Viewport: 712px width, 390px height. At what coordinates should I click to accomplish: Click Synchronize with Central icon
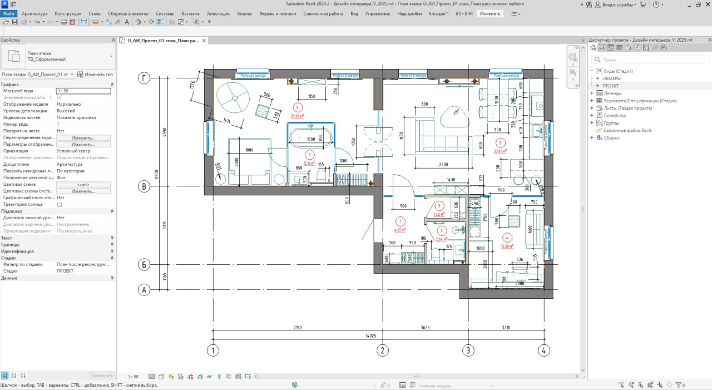click(72, 21)
